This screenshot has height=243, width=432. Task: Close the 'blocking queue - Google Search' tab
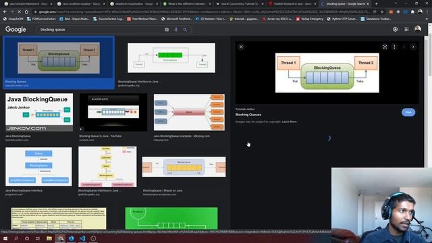point(368,4)
